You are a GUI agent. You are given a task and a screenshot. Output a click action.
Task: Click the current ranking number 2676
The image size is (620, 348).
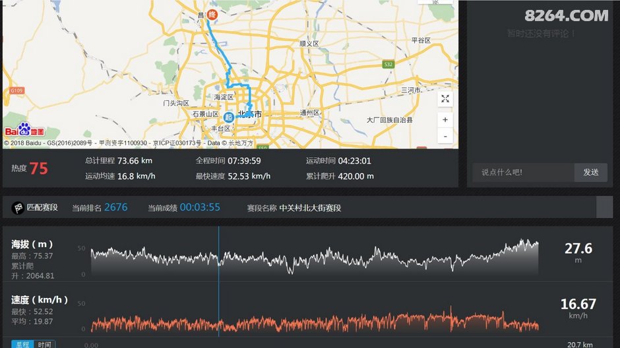click(x=115, y=207)
